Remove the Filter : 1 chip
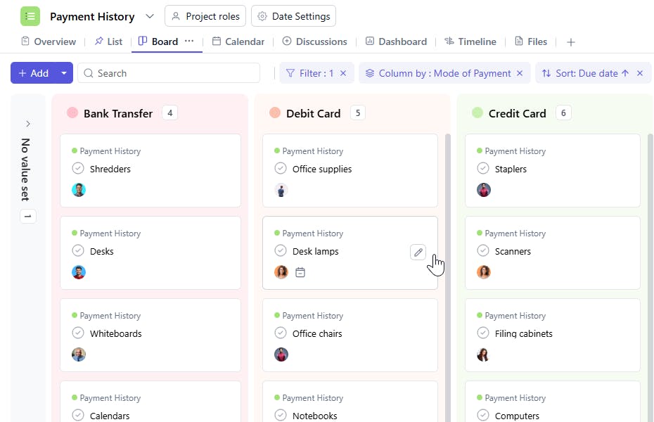The image size is (654, 422). tap(342, 73)
